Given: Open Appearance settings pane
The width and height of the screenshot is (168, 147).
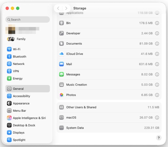Looking at the screenshot, I should point(28,103).
